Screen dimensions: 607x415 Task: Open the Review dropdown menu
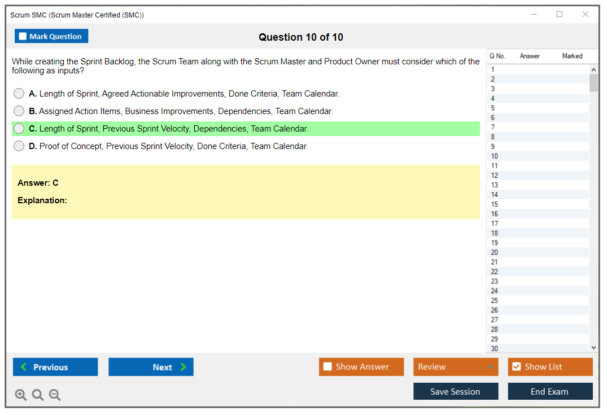pos(455,367)
